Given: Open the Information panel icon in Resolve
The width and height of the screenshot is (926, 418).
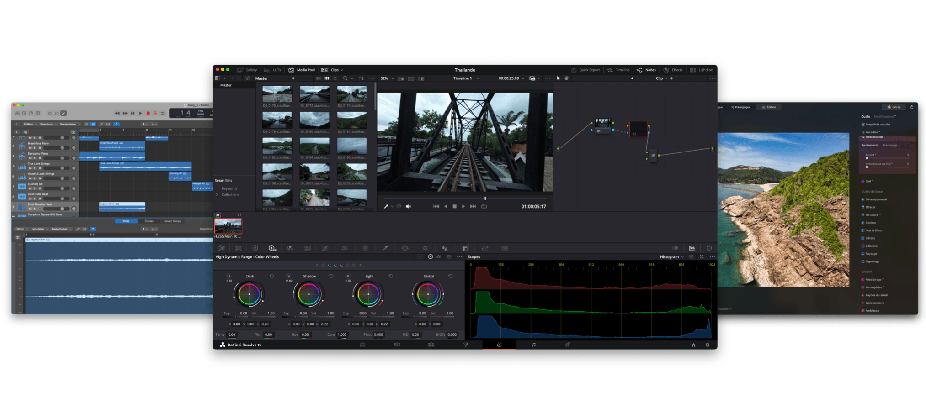Looking at the screenshot, I should (709, 248).
